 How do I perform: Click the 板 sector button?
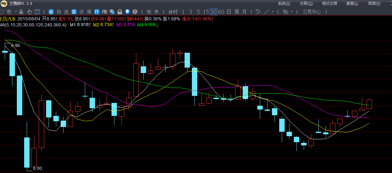(149, 12)
